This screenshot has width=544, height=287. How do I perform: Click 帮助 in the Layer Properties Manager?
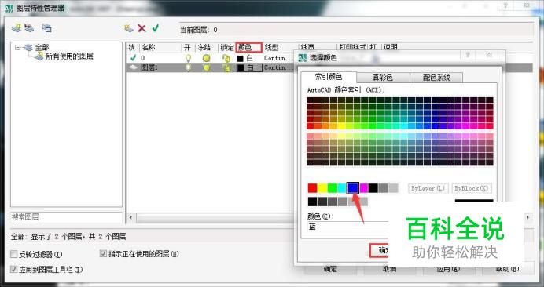tap(508, 269)
